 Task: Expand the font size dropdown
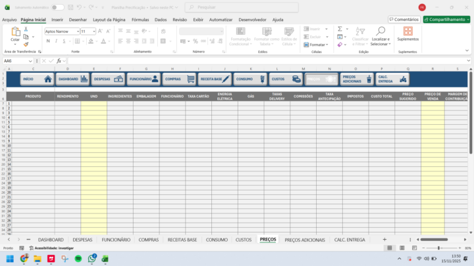point(93,31)
